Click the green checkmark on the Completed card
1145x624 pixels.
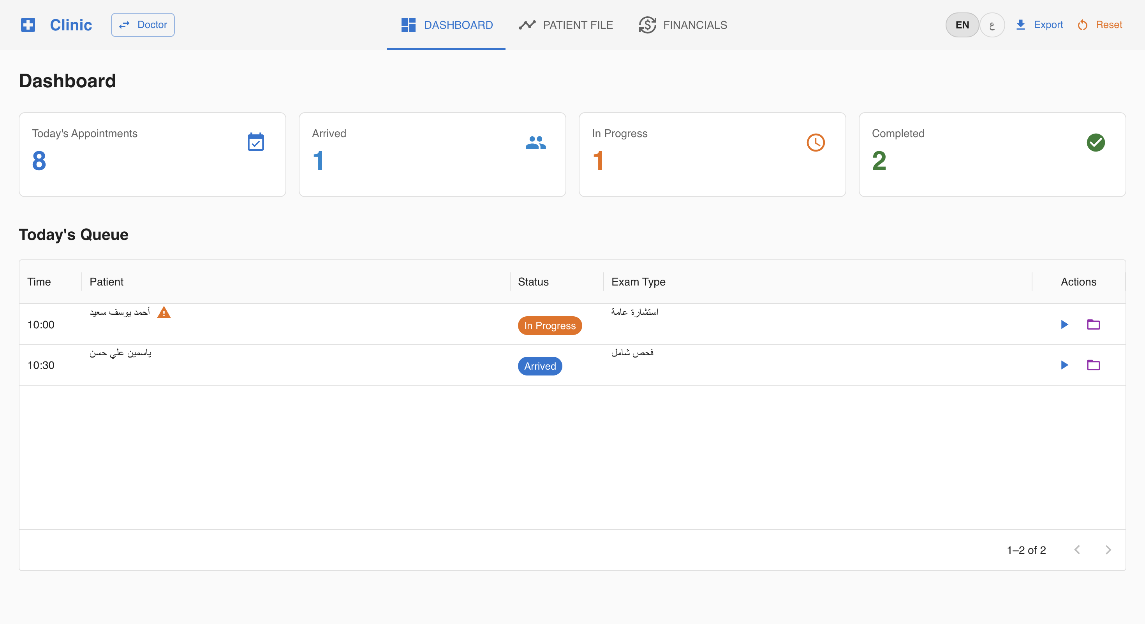coord(1096,143)
